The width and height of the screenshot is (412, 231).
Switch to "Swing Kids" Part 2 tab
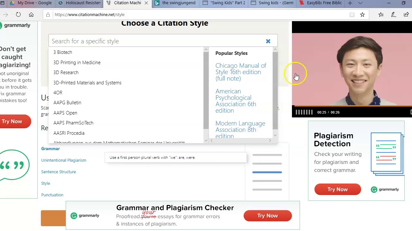224,3
